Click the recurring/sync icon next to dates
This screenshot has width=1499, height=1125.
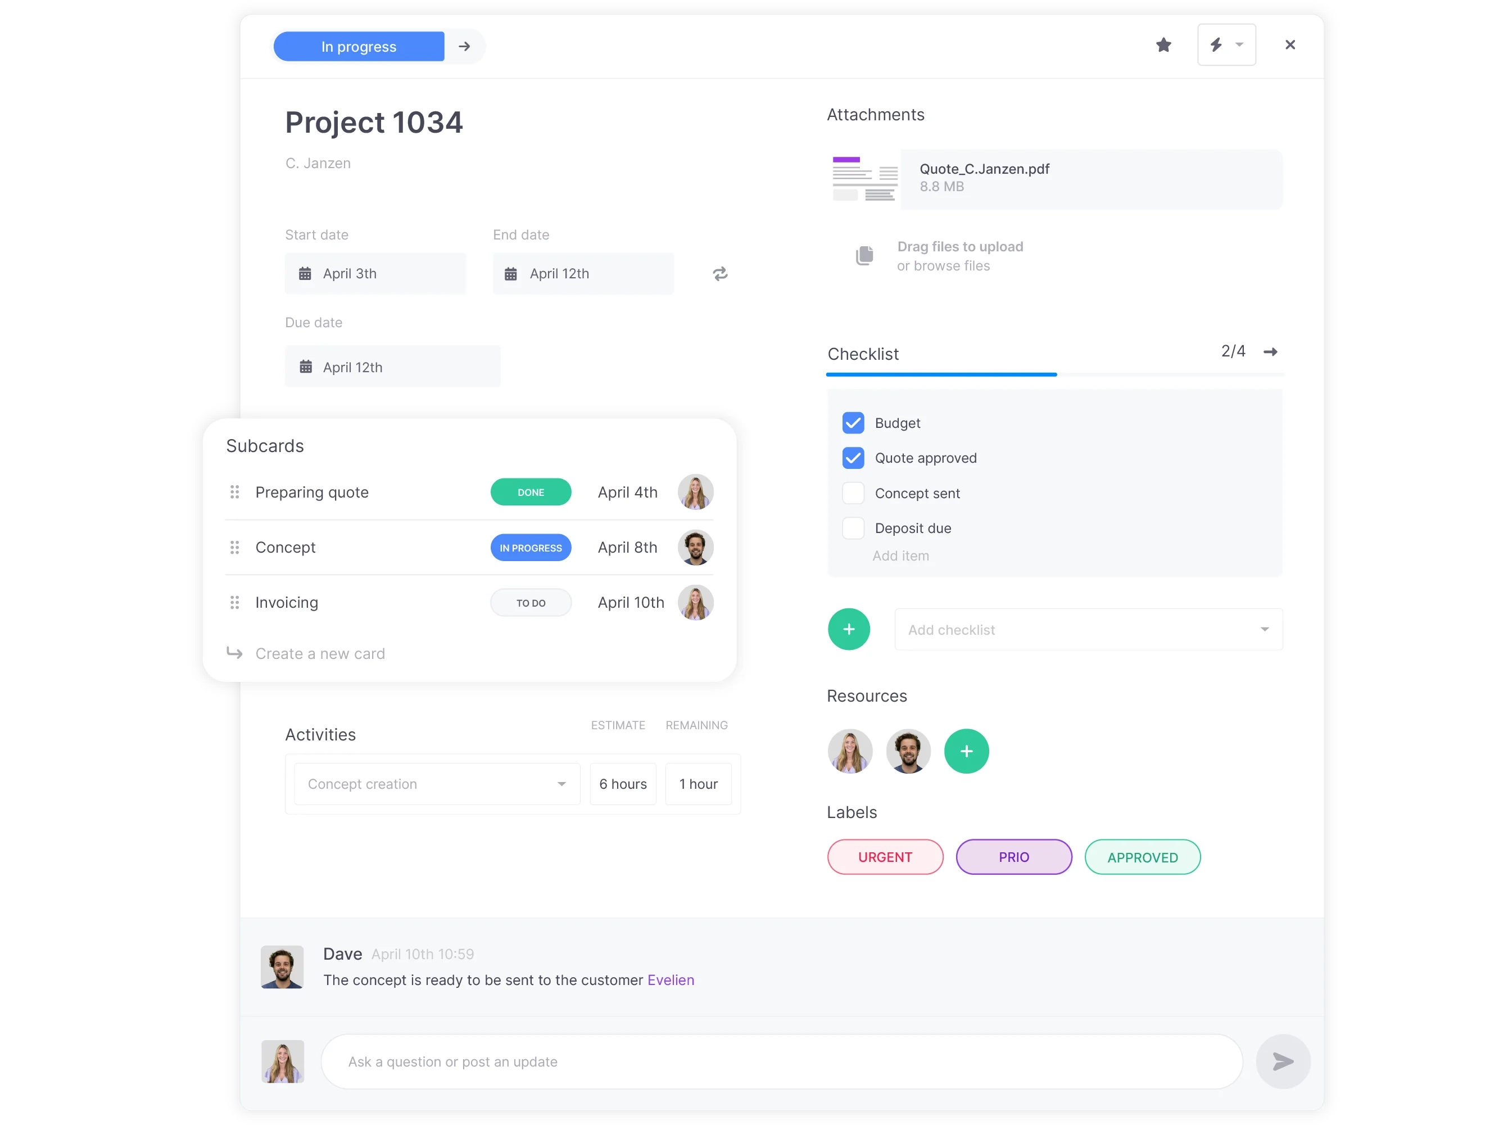[x=721, y=274]
